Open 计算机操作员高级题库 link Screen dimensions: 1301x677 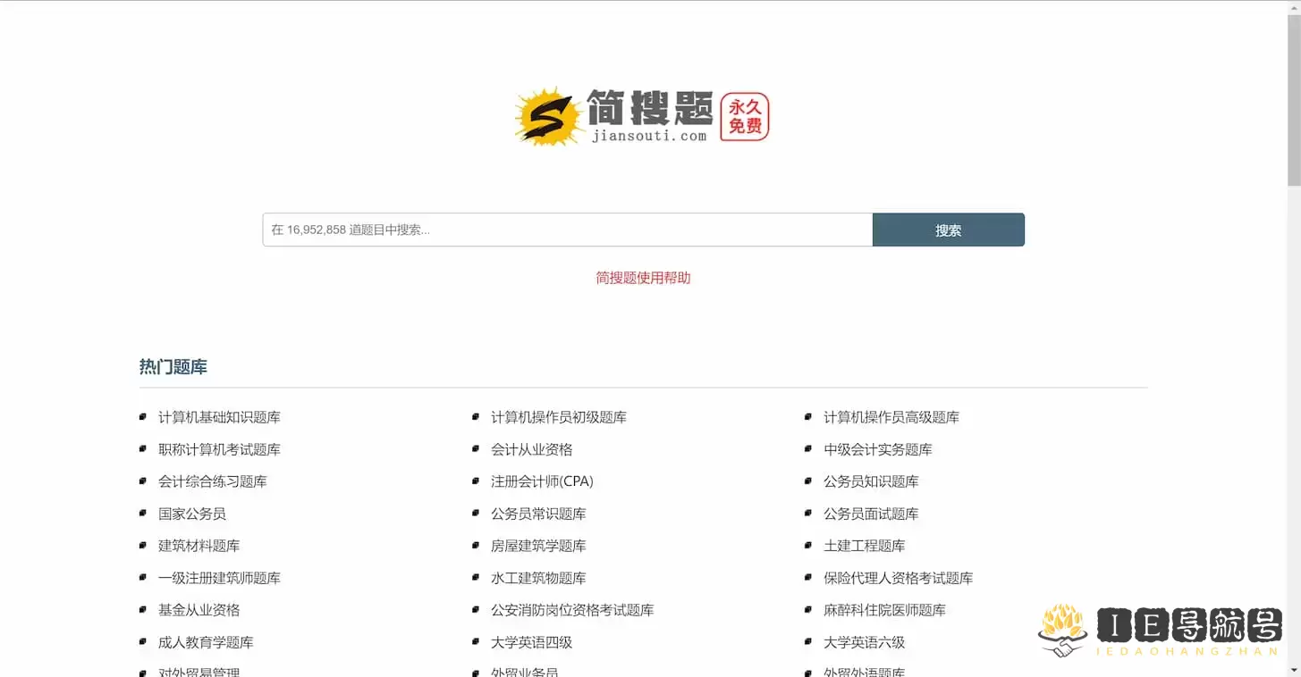891,417
